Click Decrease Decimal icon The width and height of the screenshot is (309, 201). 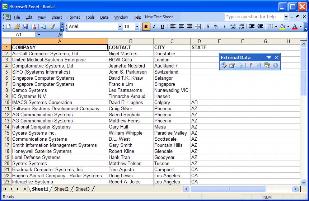click(x=241, y=27)
